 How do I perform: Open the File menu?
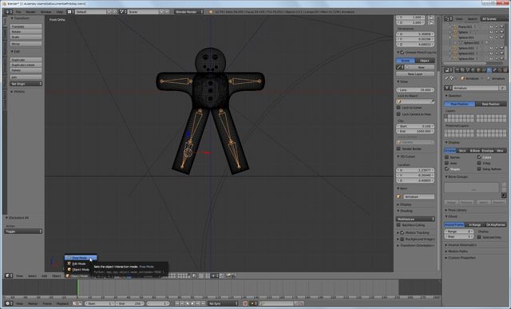pos(18,12)
